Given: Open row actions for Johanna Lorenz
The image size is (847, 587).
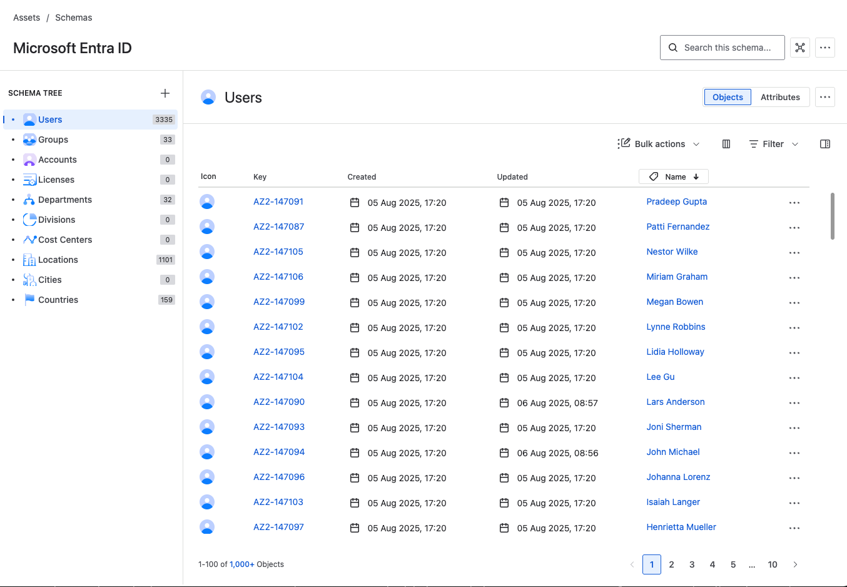Looking at the screenshot, I should coord(794,478).
